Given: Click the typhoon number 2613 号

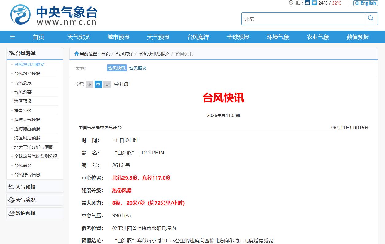Looking at the screenshot, I should coord(121,165).
